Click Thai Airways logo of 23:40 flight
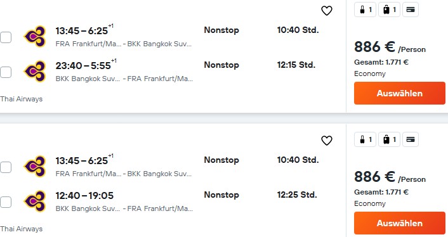Viewport: 448px width, 237px height. point(35,72)
